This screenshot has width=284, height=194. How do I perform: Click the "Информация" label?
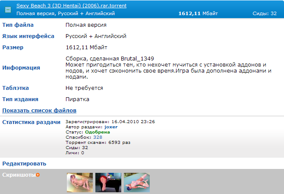(x=21, y=68)
